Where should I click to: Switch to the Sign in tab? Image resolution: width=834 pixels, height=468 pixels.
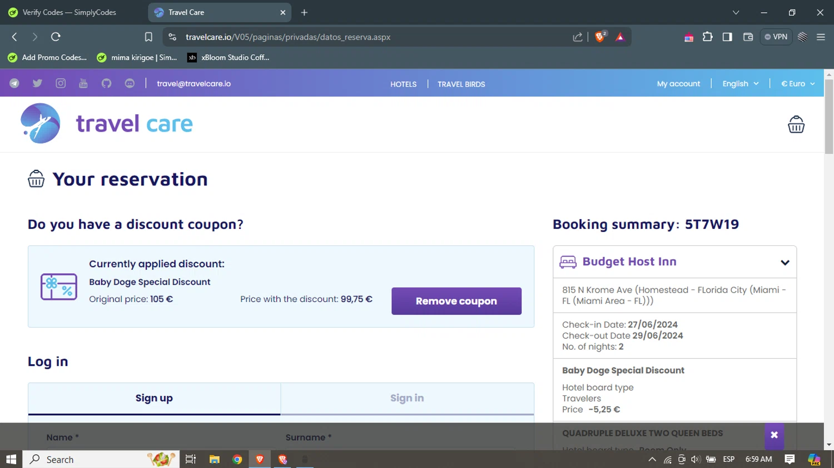(x=407, y=398)
